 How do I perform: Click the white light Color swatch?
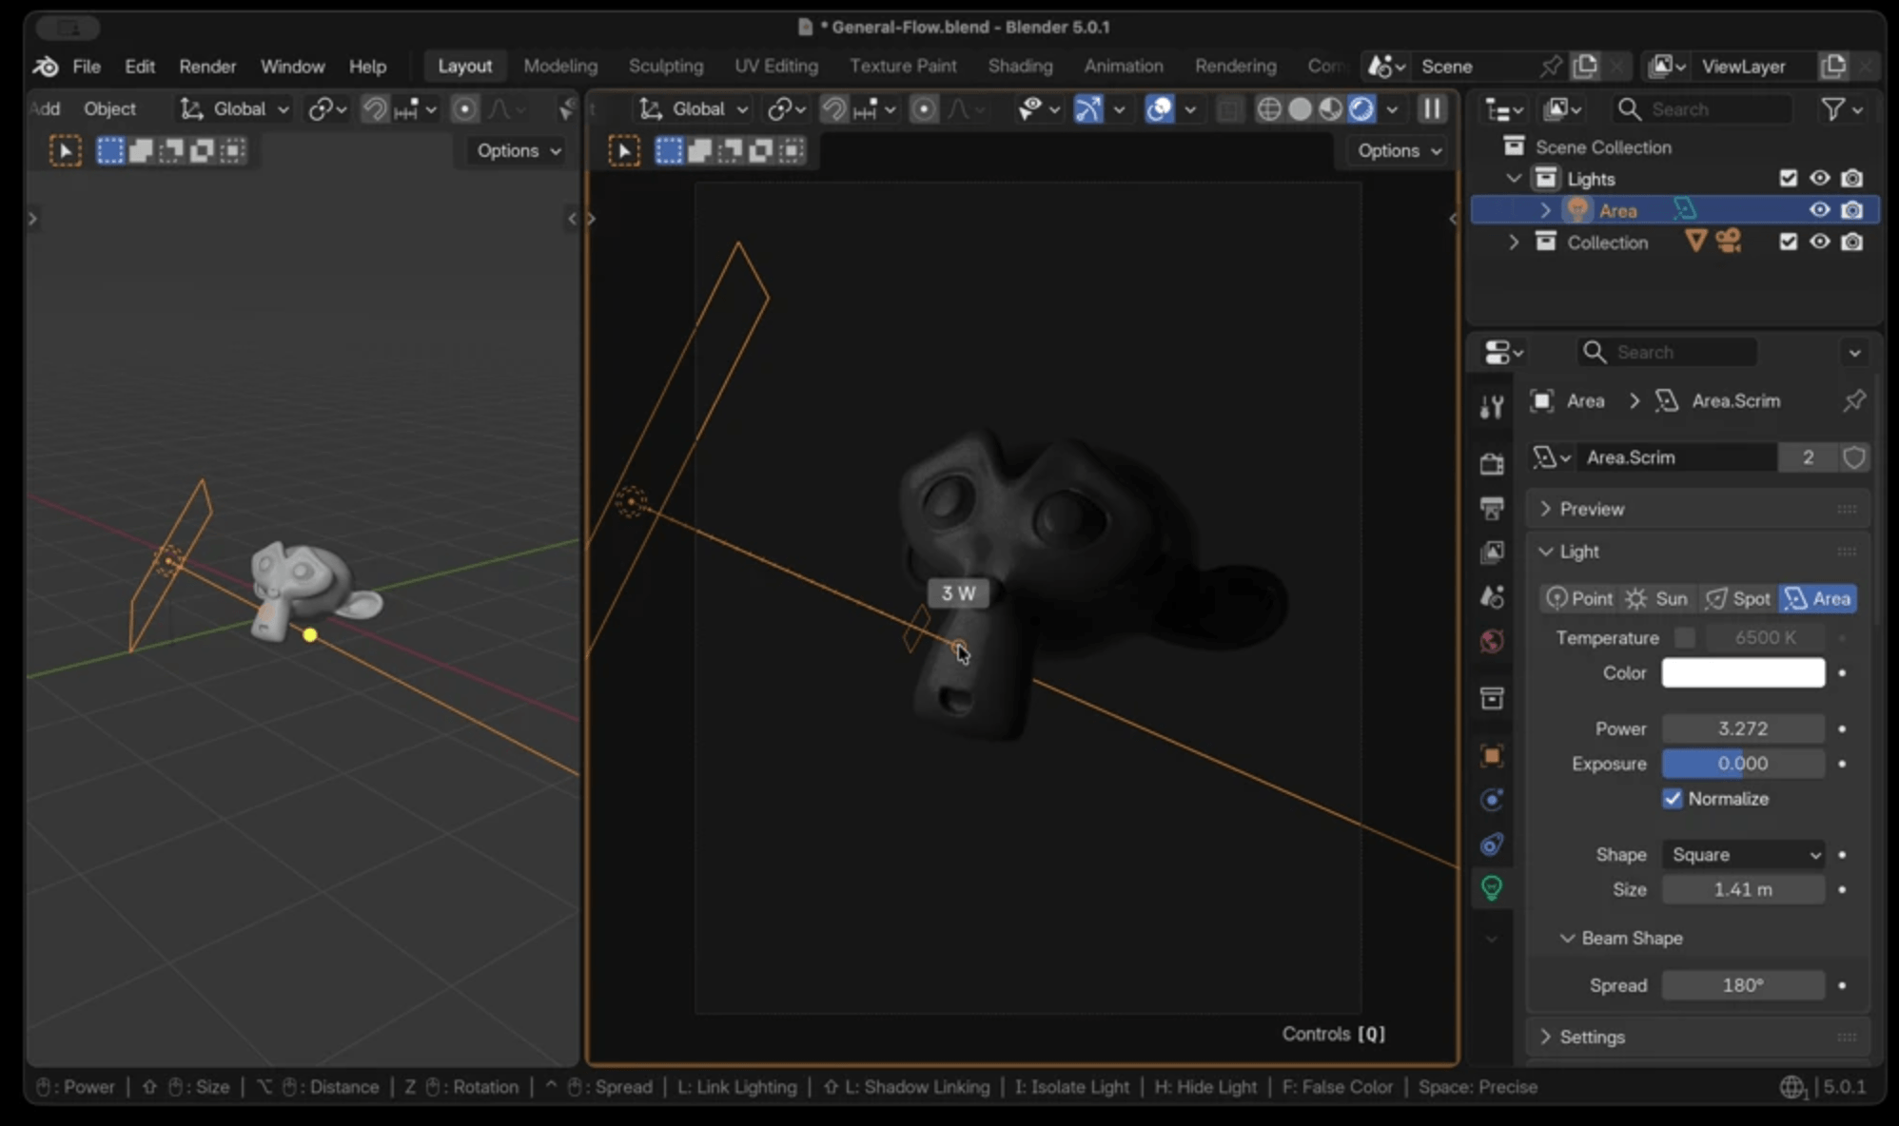pos(1742,672)
